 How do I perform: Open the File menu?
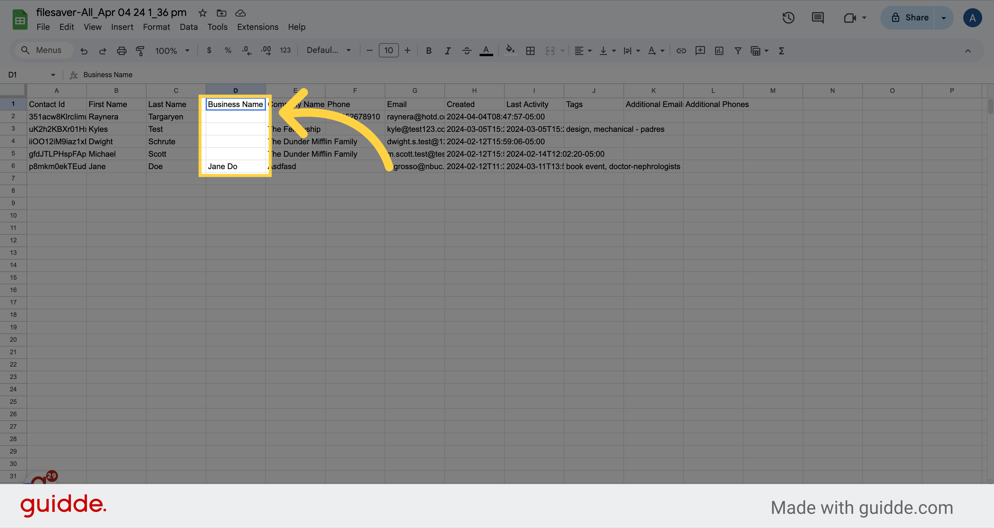pos(43,27)
